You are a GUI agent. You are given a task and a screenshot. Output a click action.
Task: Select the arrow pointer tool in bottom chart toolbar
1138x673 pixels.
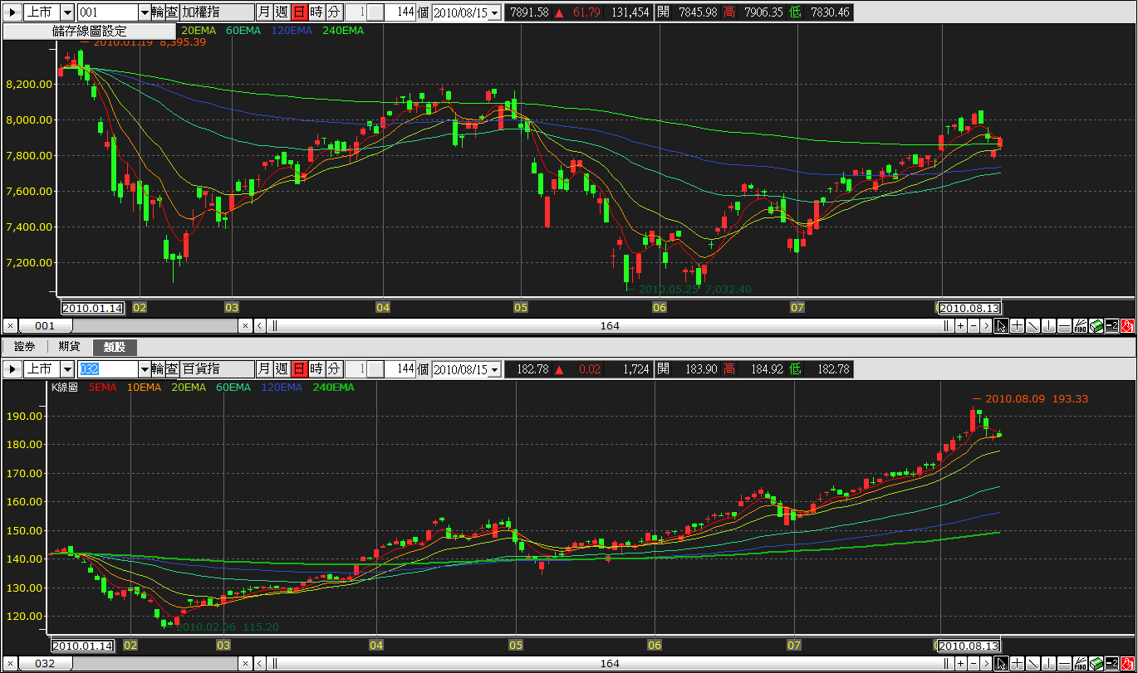tap(1001, 663)
